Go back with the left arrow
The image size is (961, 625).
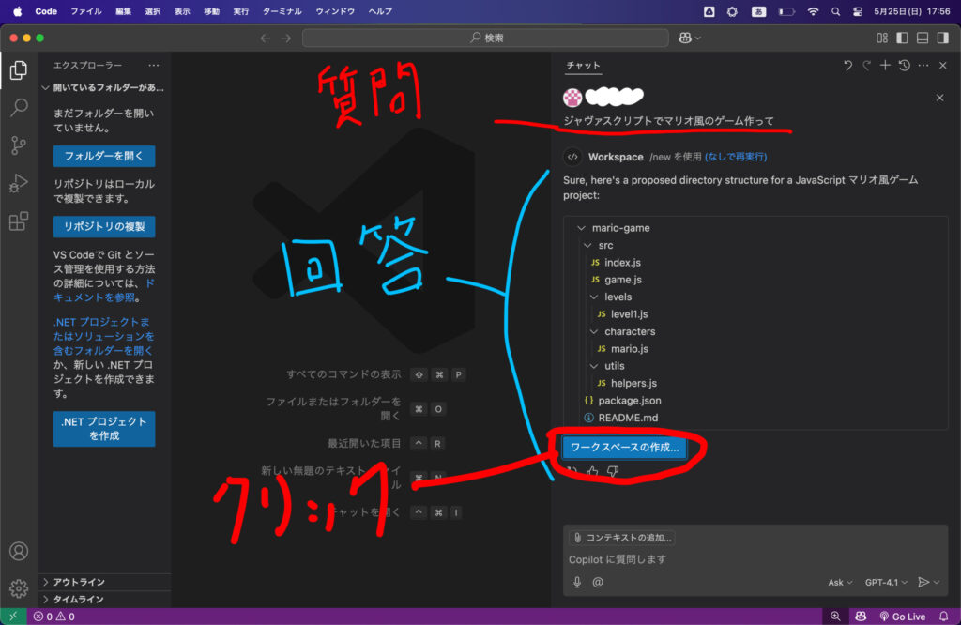(265, 38)
